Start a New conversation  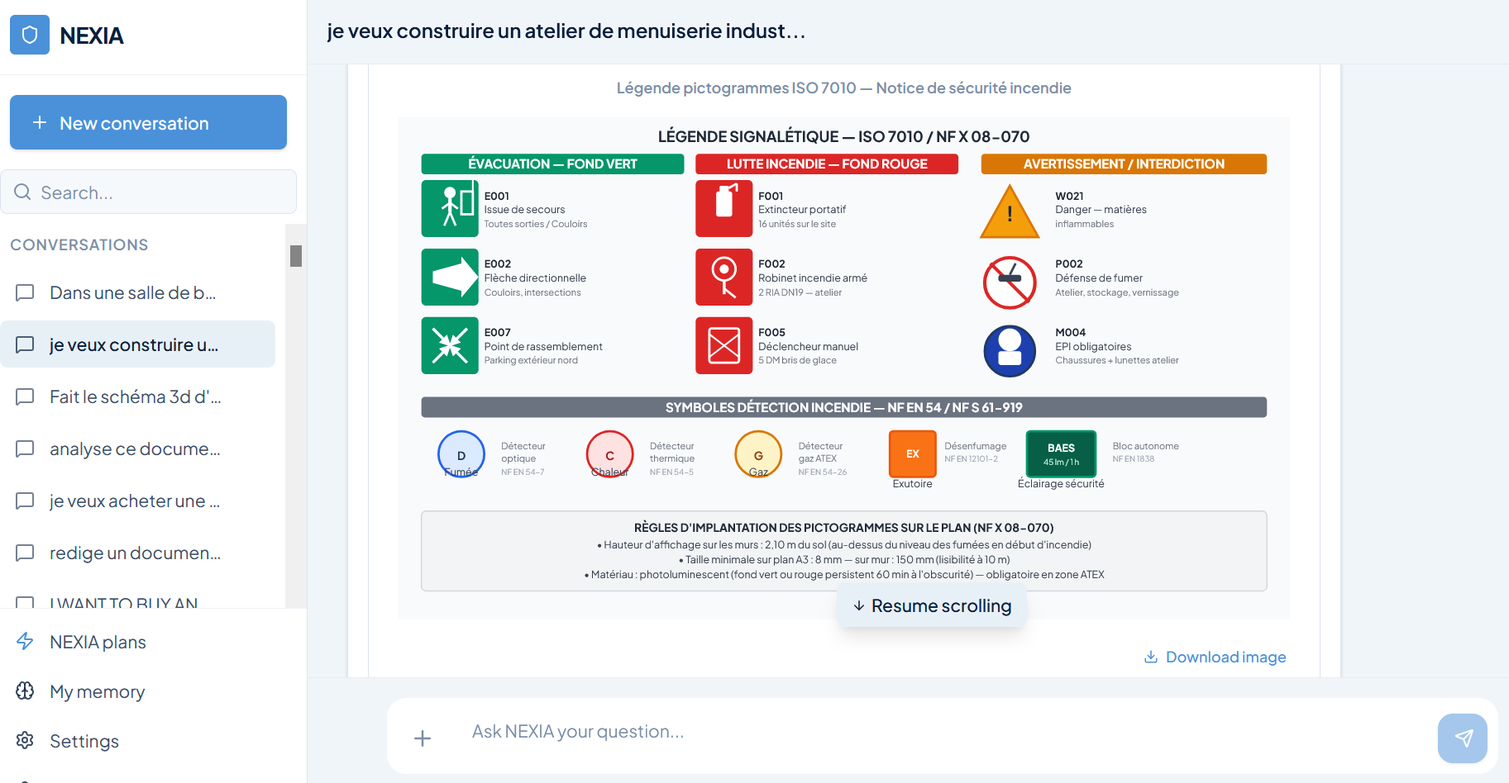pyautogui.click(x=148, y=122)
